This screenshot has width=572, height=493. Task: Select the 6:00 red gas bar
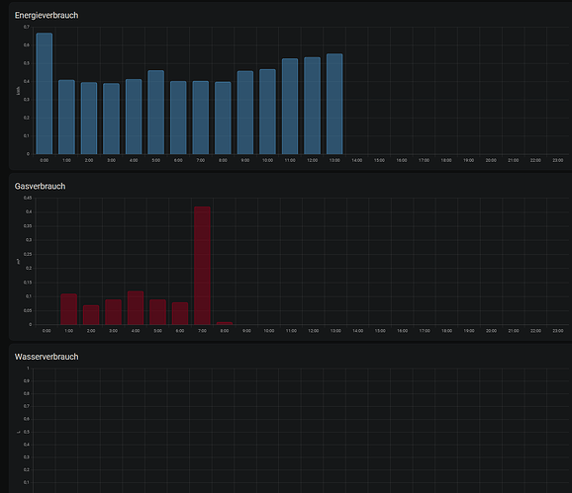pos(180,313)
